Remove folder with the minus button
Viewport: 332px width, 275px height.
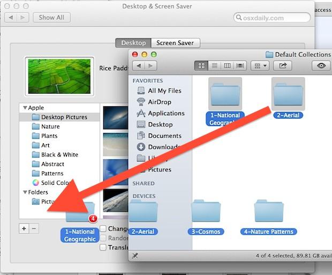34,229
